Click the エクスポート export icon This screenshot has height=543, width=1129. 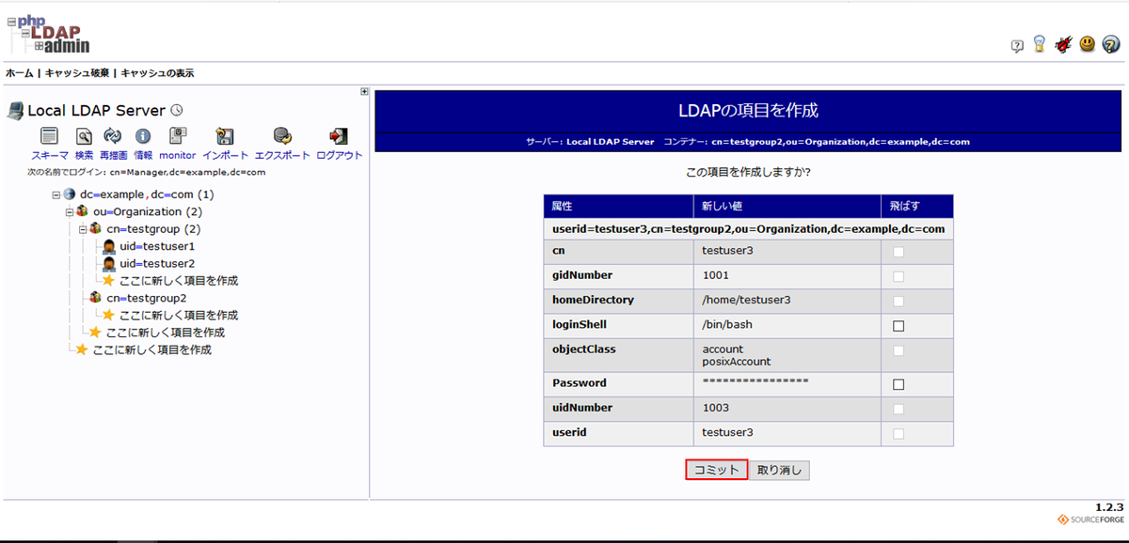pyautogui.click(x=281, y=136)
